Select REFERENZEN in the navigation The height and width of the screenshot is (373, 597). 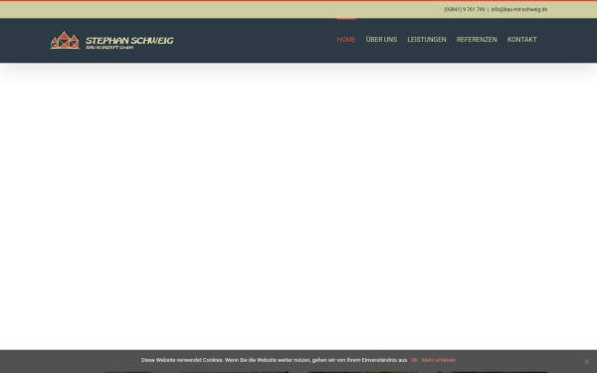coord(477,40)
